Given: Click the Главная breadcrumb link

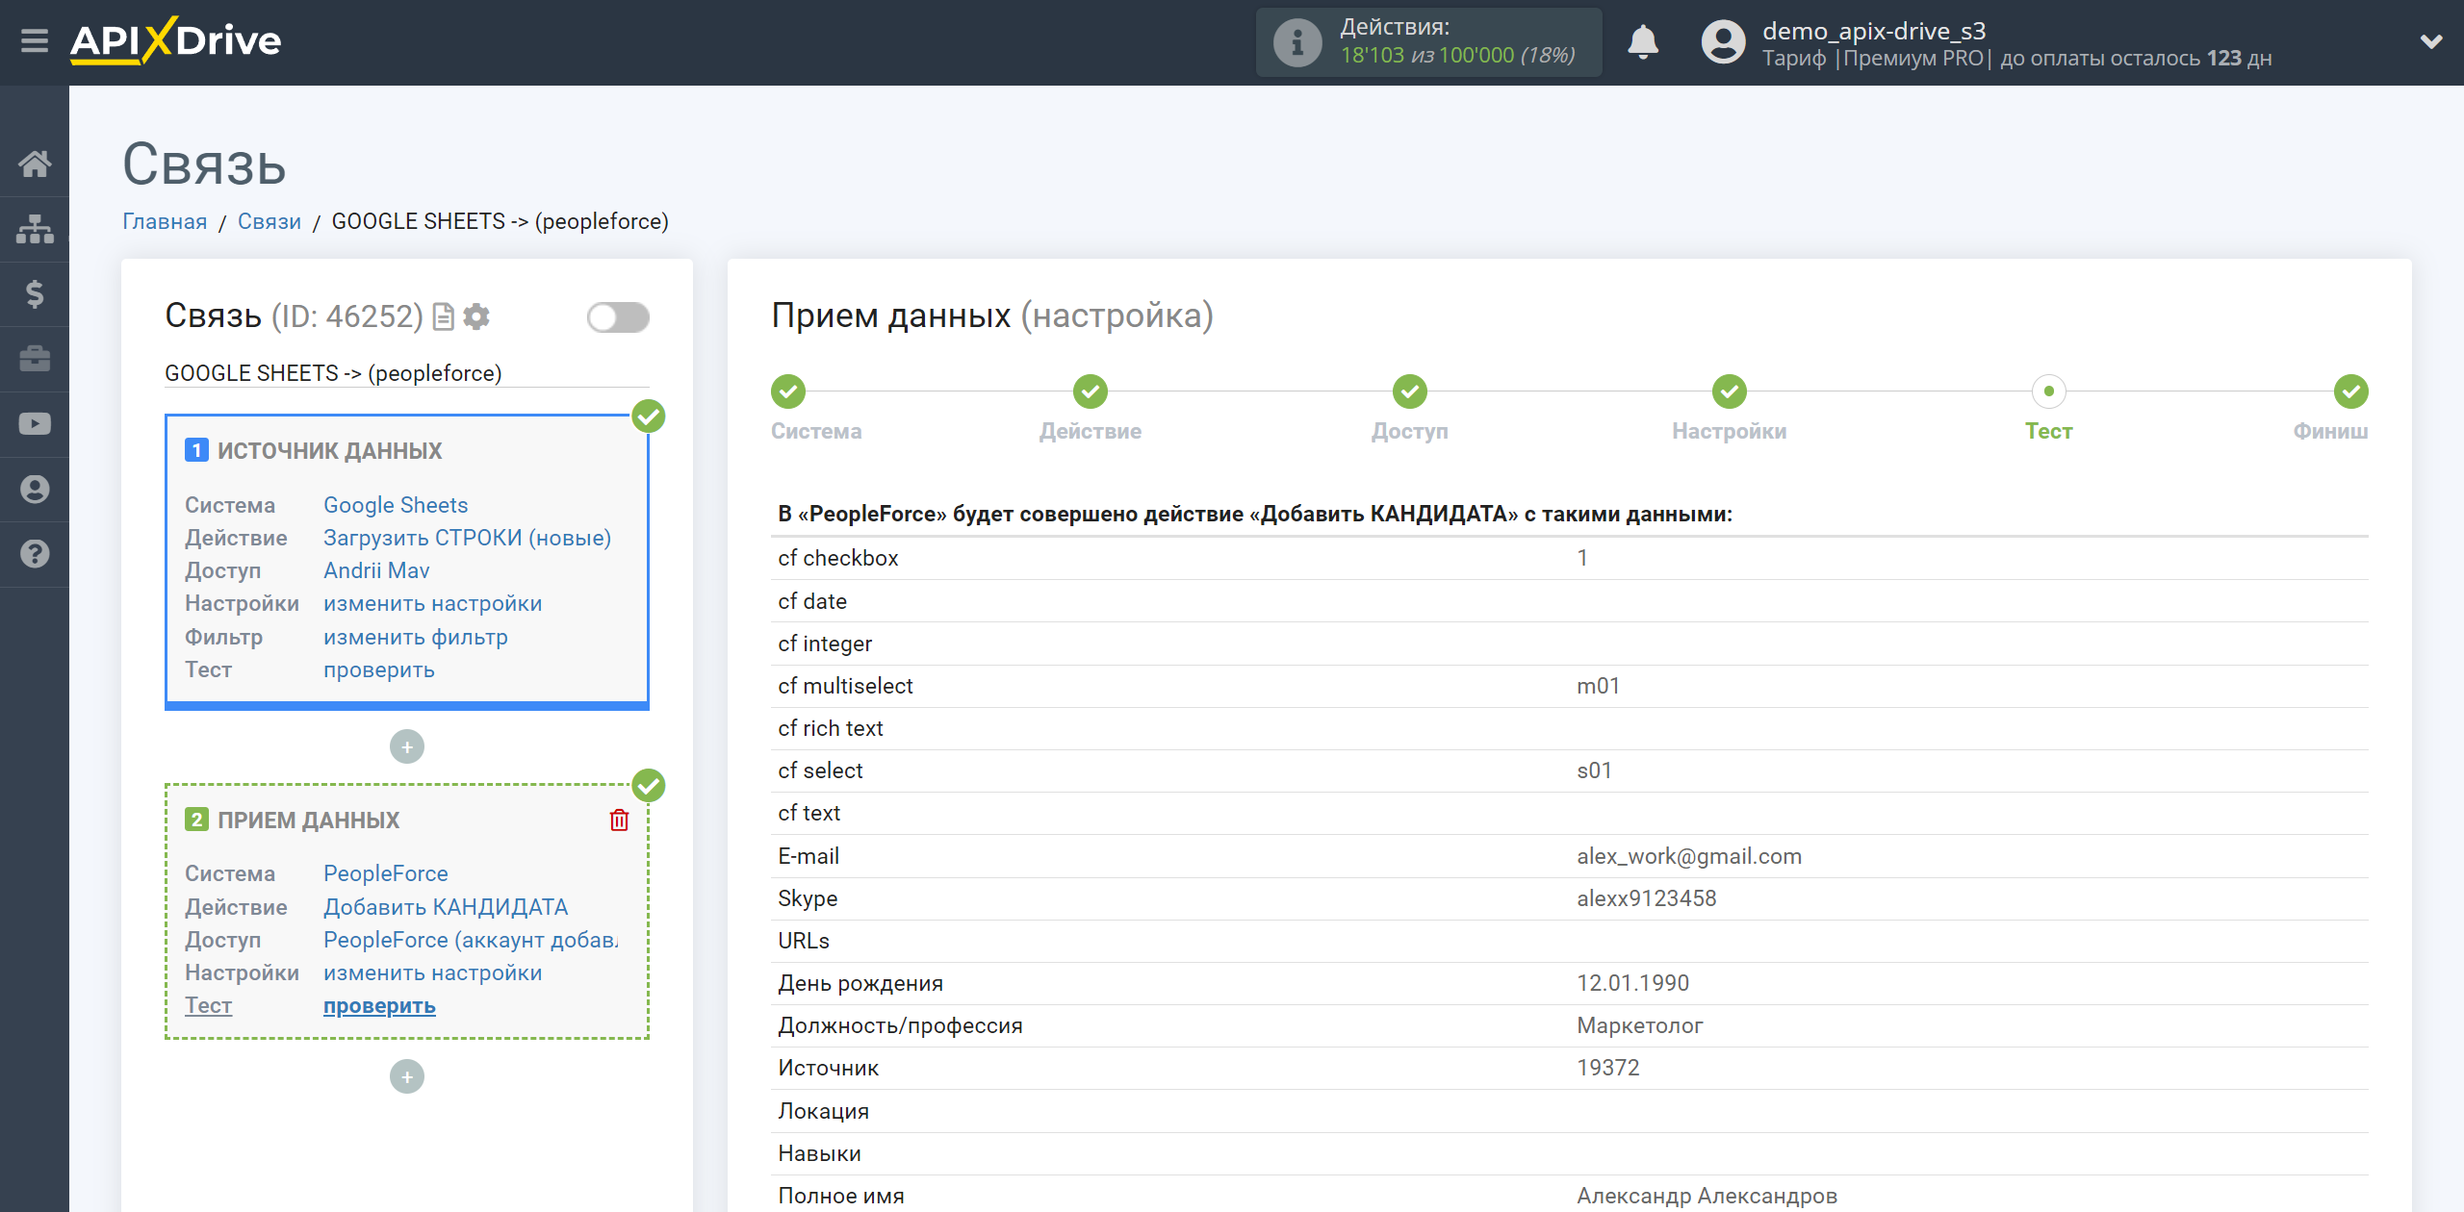Looking at the screenshot, I should [x=165, y=221].
